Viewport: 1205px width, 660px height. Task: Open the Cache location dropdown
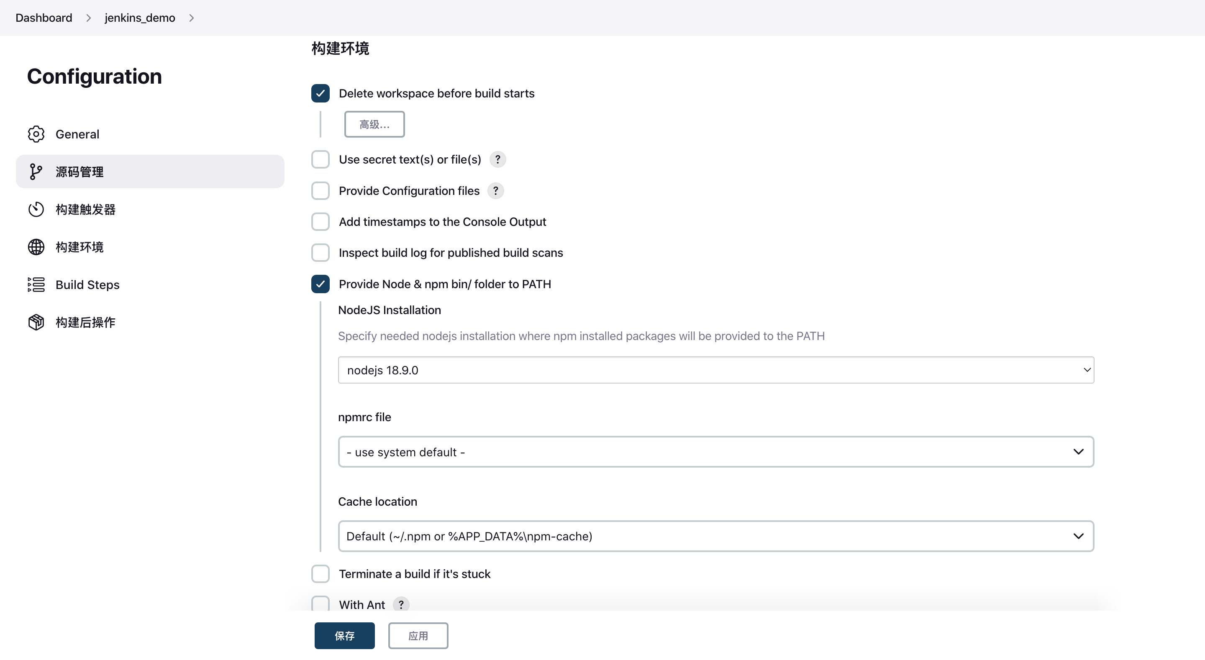click(716, 536)
